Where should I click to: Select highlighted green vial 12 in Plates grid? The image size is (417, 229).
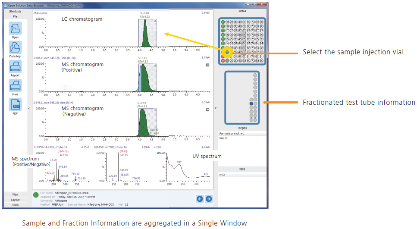[227, 52]
